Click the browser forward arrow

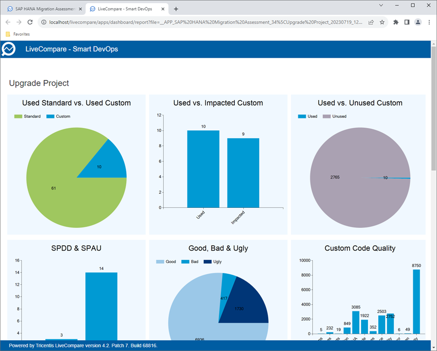point(19,22)
